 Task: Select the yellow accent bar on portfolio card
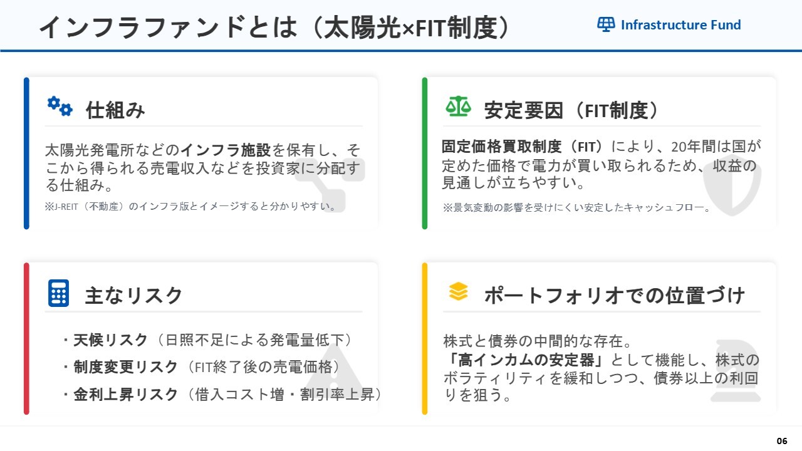pos(425,338)
